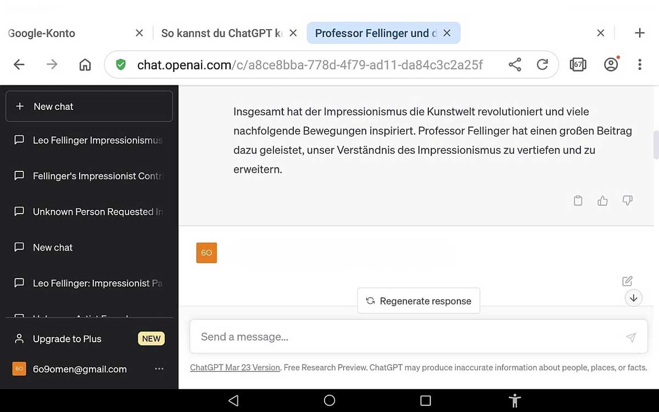
Task: Close the Professor Fellinger tab
Action: click(447, 33)
